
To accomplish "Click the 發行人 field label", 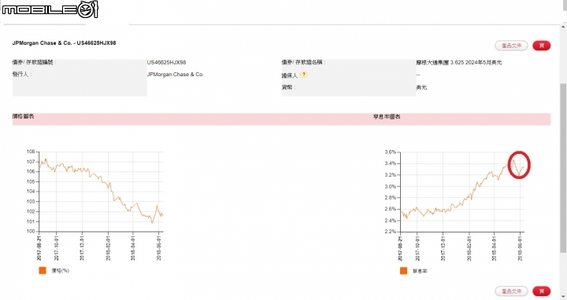I will point(22,75).
